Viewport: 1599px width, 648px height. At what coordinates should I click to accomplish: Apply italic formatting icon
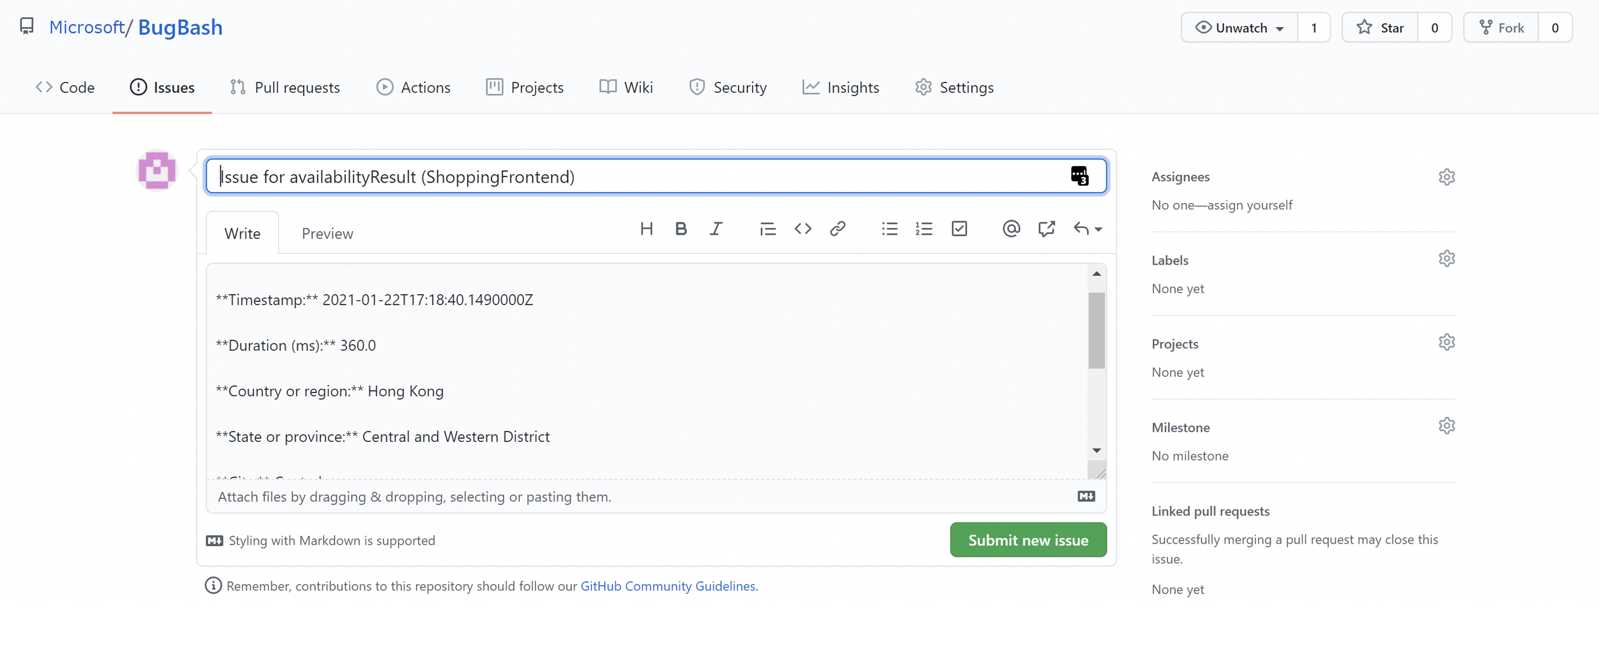point(715,229)
